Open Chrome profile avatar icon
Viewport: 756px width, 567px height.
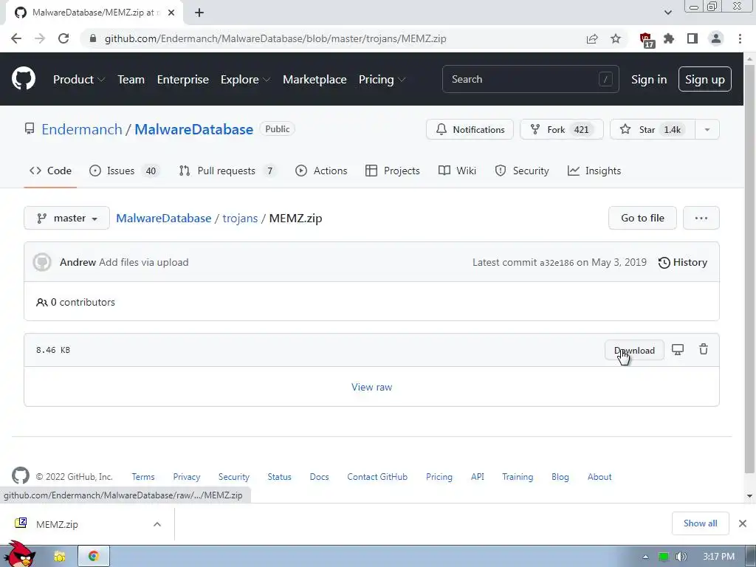pyautogui.click(x=716, y=38)
